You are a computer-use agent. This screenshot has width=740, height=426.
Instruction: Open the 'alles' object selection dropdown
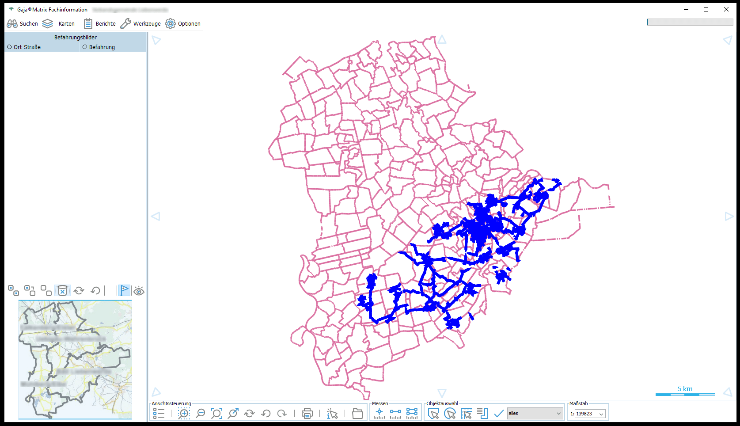(x=535, y=414)
